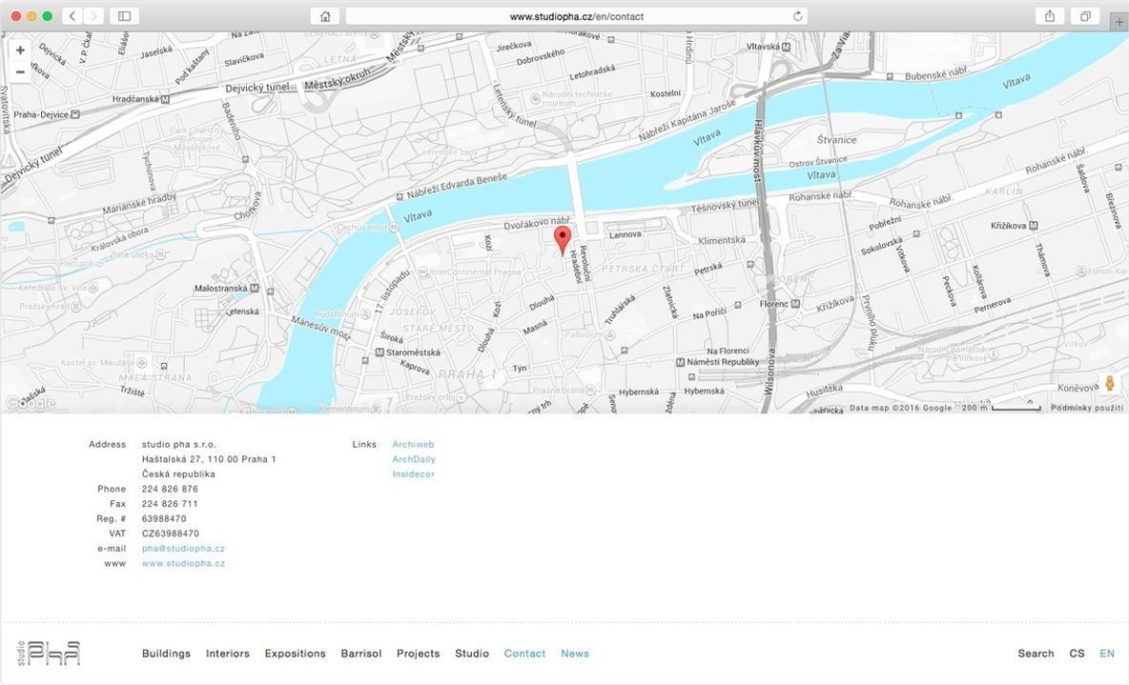
Task: Click the address bar URL field
Action: [576, 16]
